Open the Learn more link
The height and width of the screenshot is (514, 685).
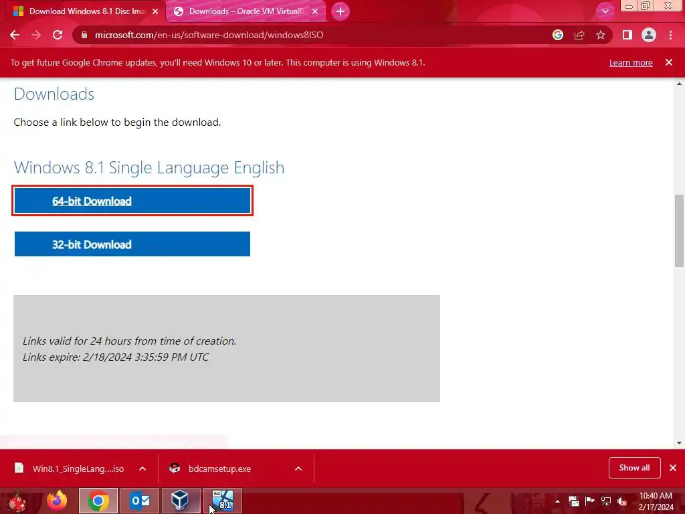(631, 62)
